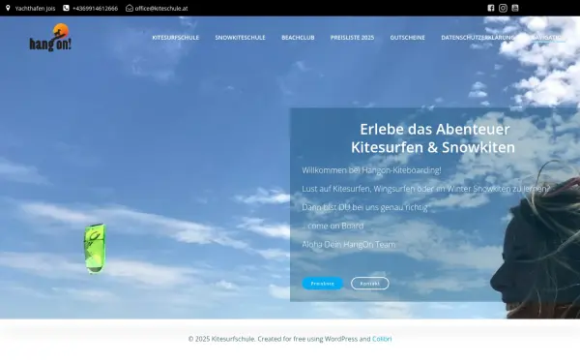Click the location pin icon
Screen dimensions: 580x363
8,8
